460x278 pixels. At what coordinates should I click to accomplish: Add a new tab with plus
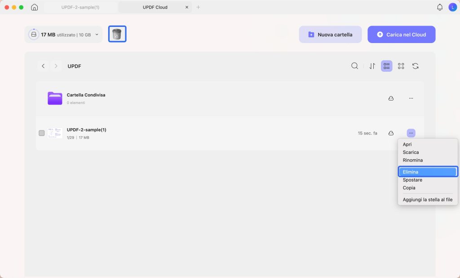click(198, 7)
